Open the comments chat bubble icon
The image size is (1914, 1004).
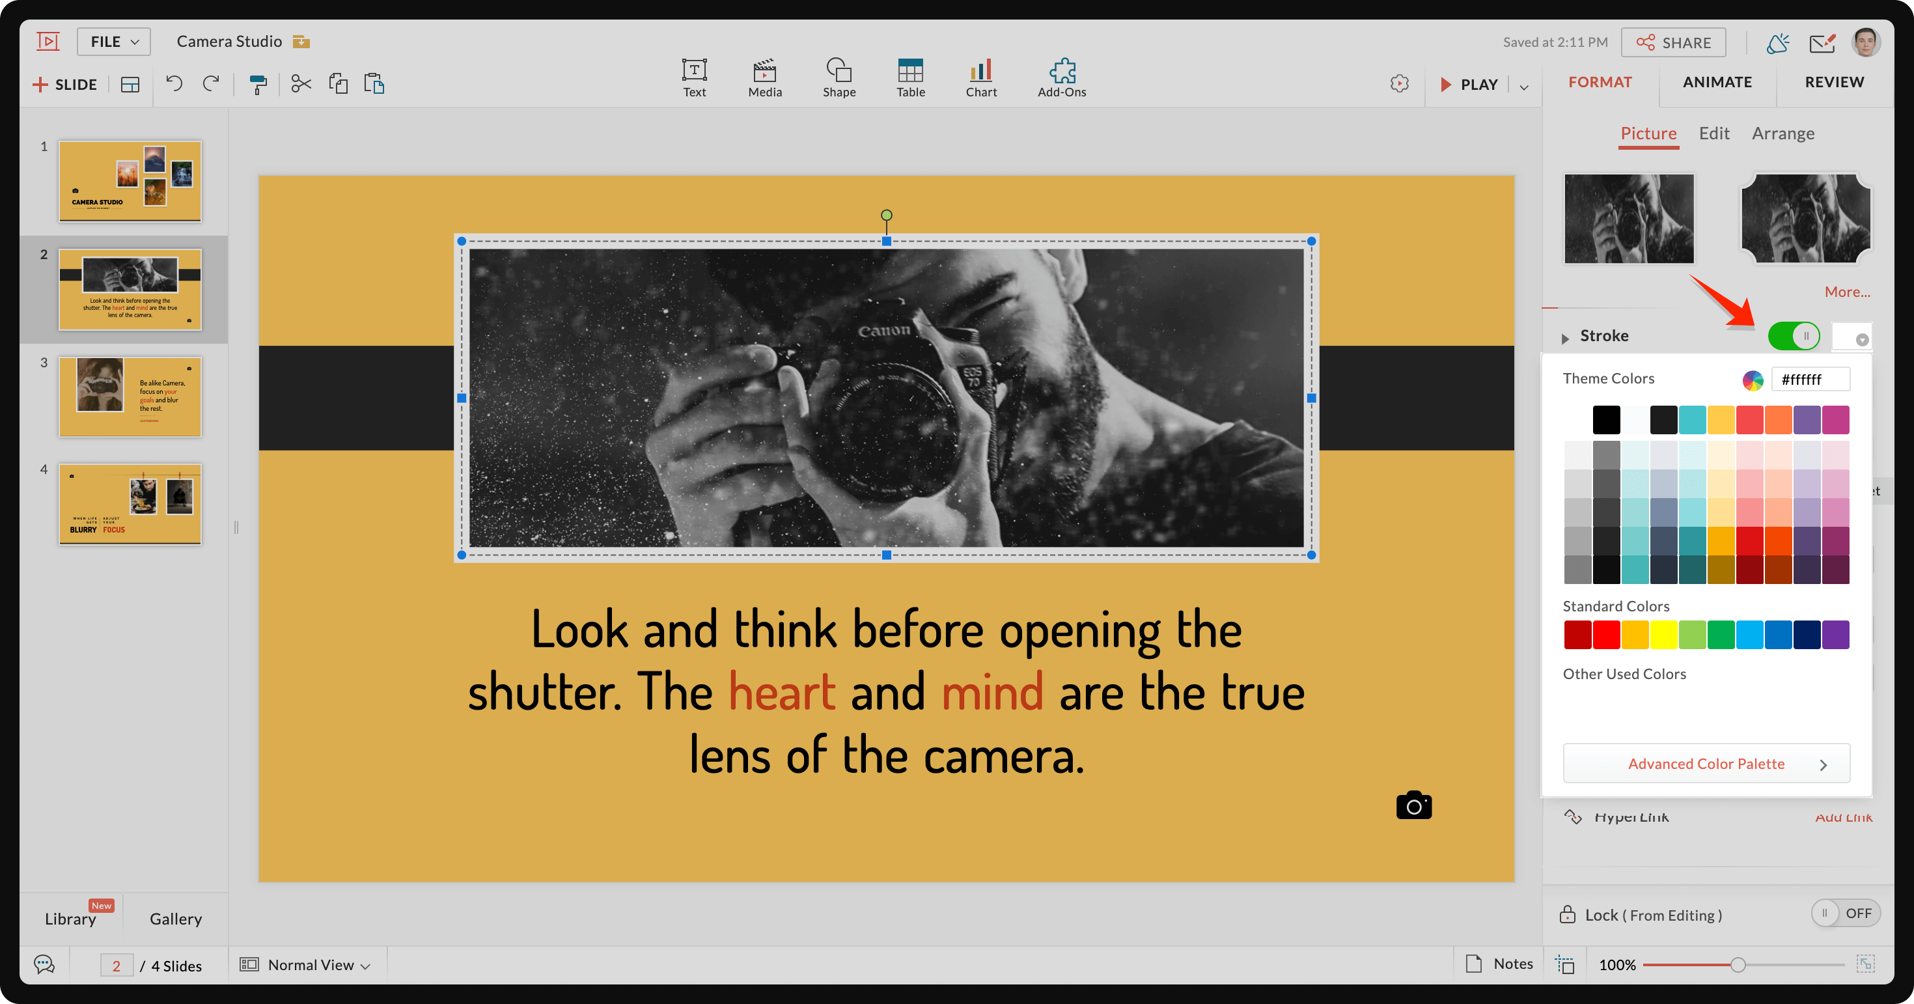(x=44, y=965)
